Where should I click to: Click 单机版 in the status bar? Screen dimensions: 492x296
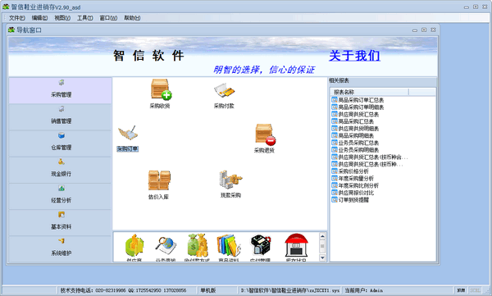pos(208,290)
